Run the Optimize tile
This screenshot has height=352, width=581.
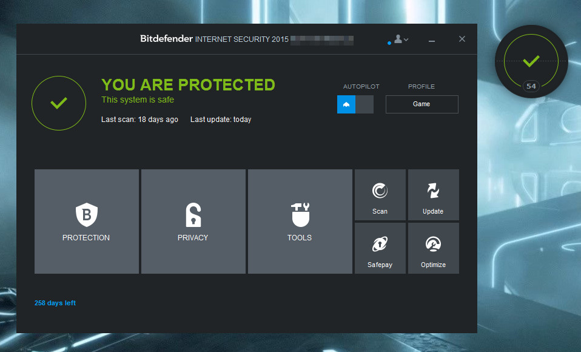click(434, 248)
